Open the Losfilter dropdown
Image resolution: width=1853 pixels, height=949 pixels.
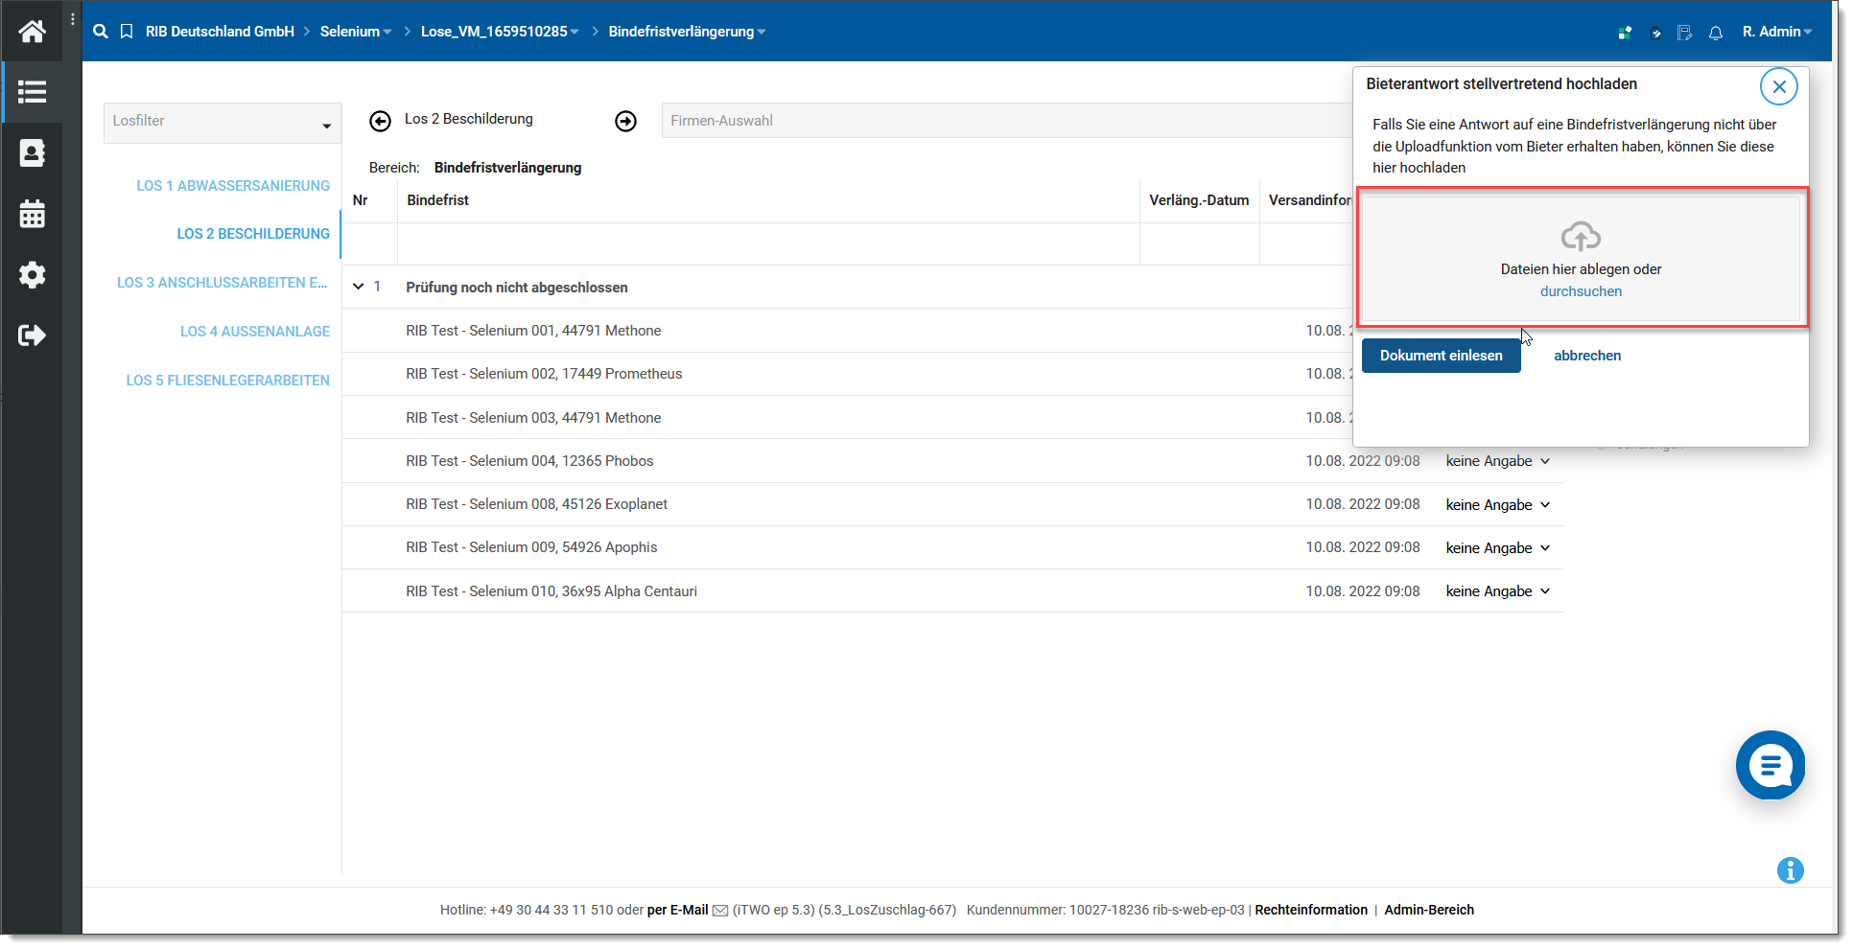[223, 123]
